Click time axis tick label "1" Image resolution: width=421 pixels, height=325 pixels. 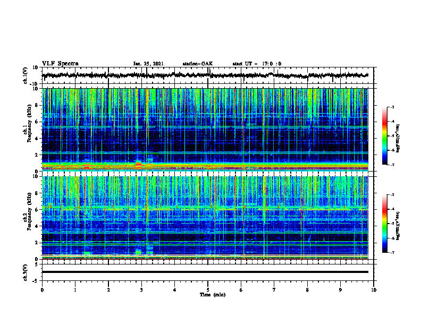[75, 290]
